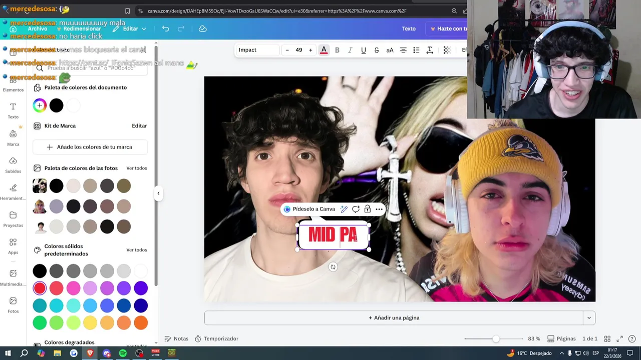Open transparency control
This screenshot has width=641, height=360.
(447, 50)
